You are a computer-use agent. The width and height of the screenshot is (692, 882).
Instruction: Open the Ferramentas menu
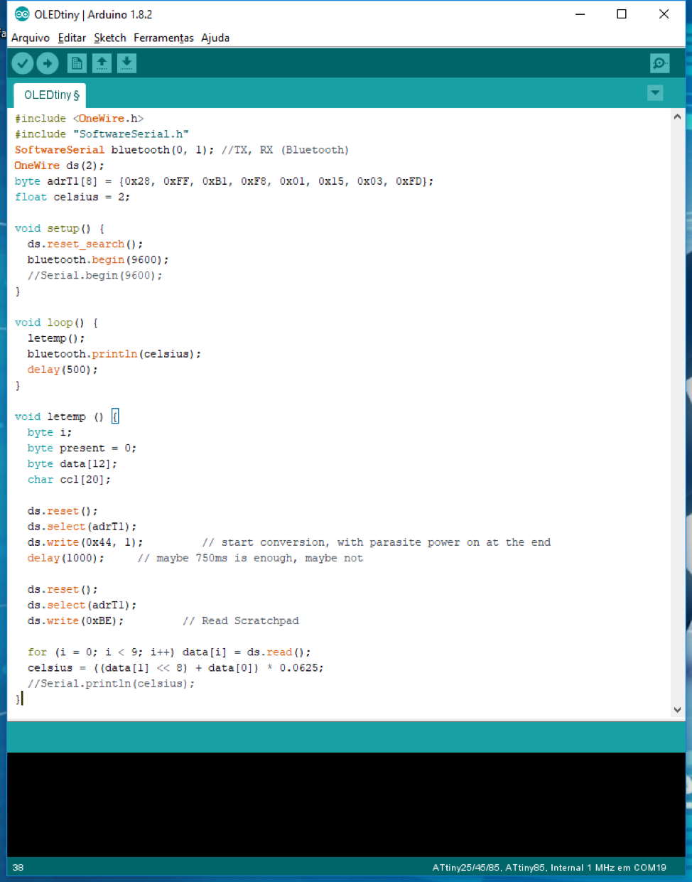[x=163, y=38]
